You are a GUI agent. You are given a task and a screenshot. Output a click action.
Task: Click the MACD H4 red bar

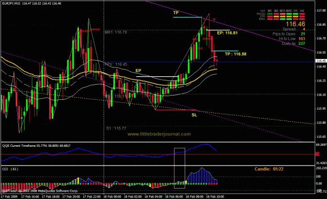pyautogui.click(x=302, y=14)
